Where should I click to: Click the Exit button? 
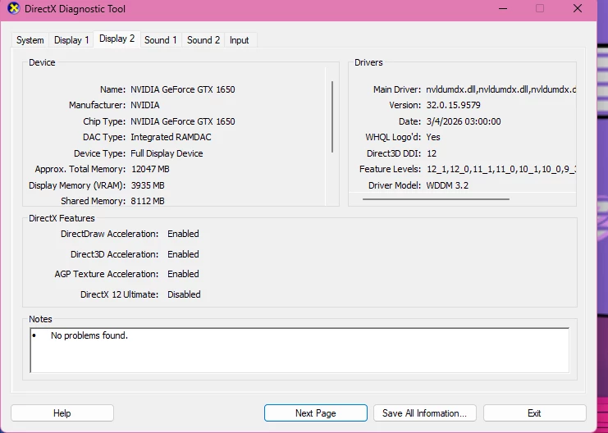pyautogui.click(x=534, y=413)
